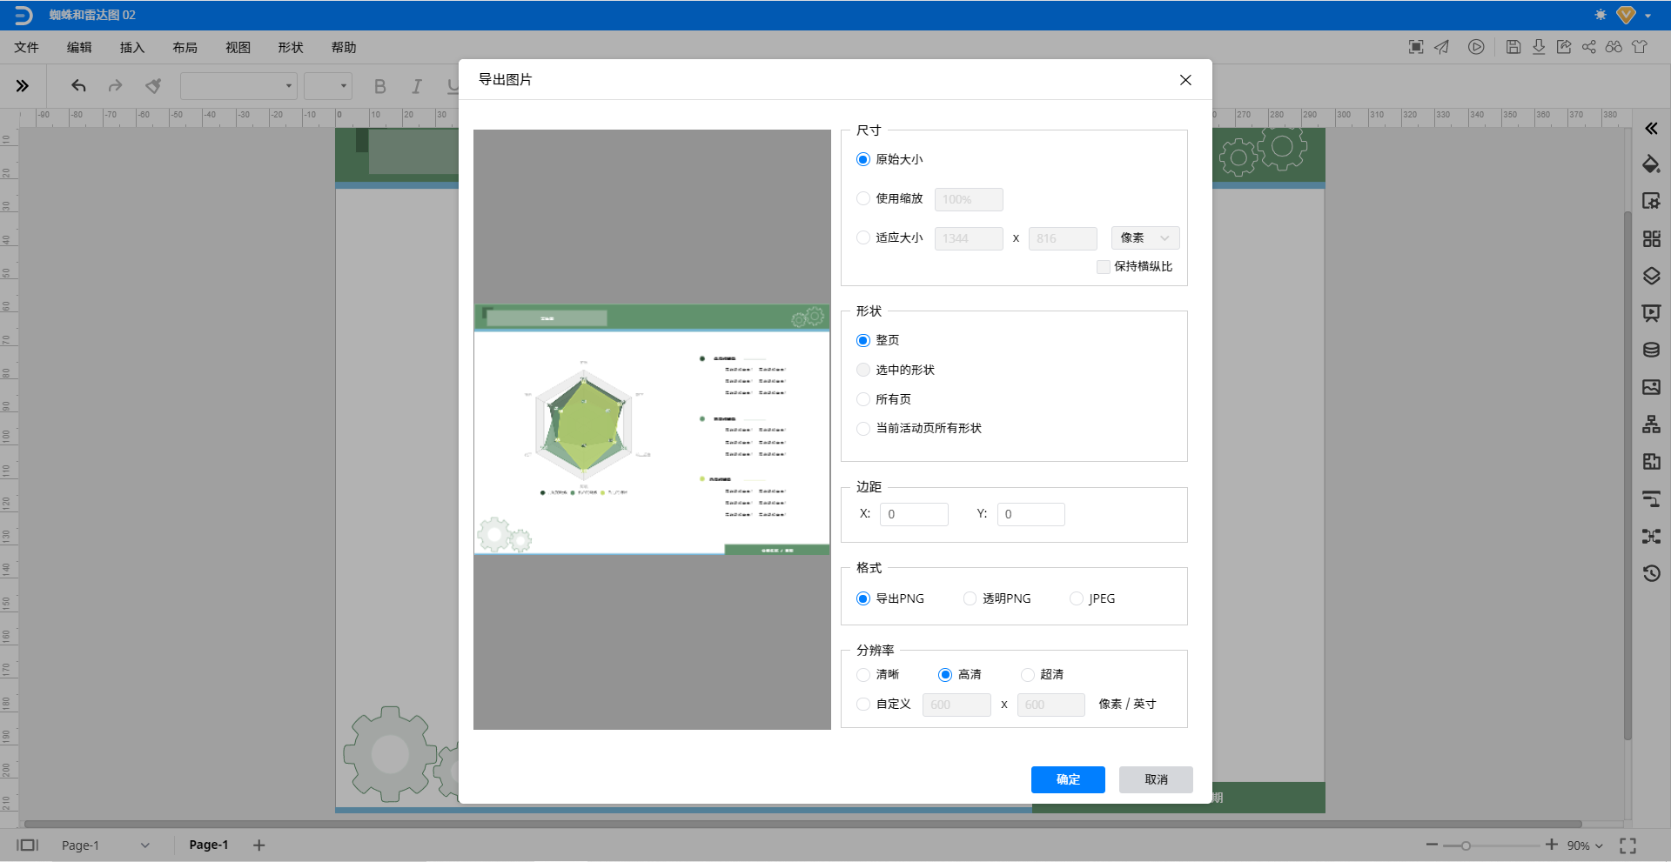The width and height of the screenshot is (1671, 862).
Task: Open the history clock icon
Action: coord(1651,573)
